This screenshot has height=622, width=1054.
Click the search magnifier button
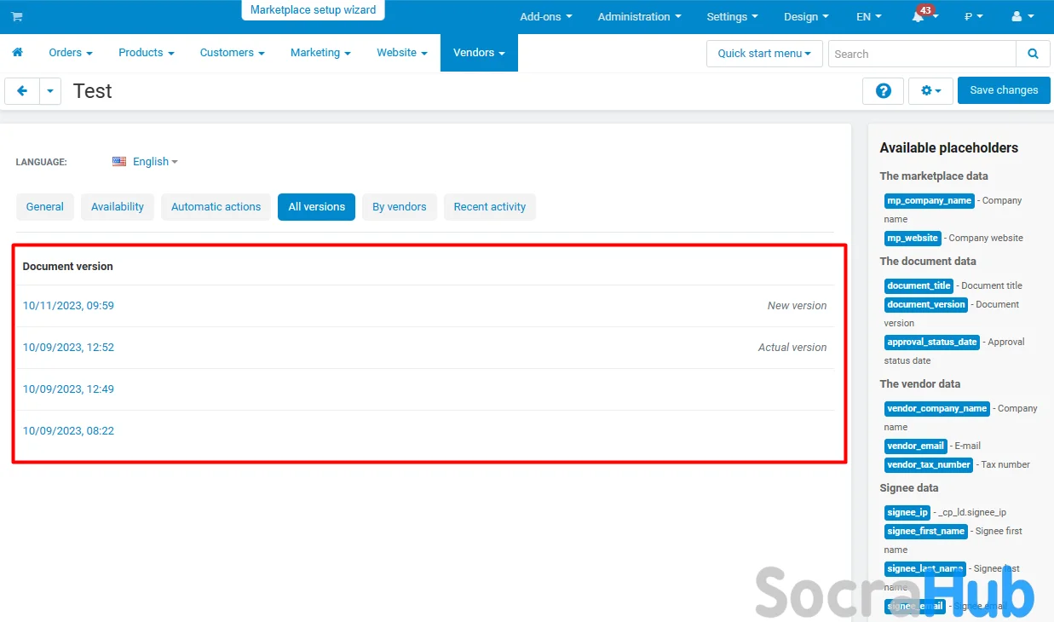(x=1033, y=54)
